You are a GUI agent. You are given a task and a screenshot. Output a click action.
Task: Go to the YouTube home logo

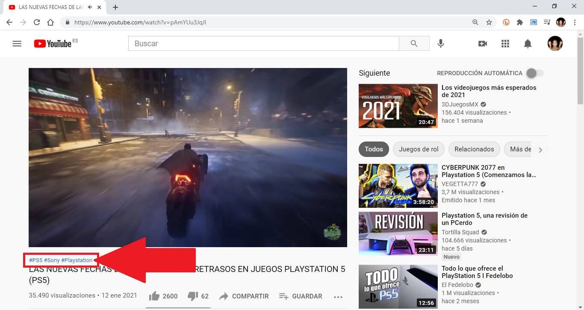(53, 44)
